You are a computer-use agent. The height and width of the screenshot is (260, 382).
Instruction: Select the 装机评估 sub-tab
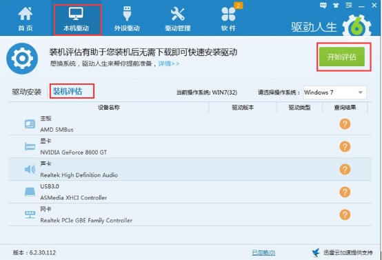pos(68,91)
